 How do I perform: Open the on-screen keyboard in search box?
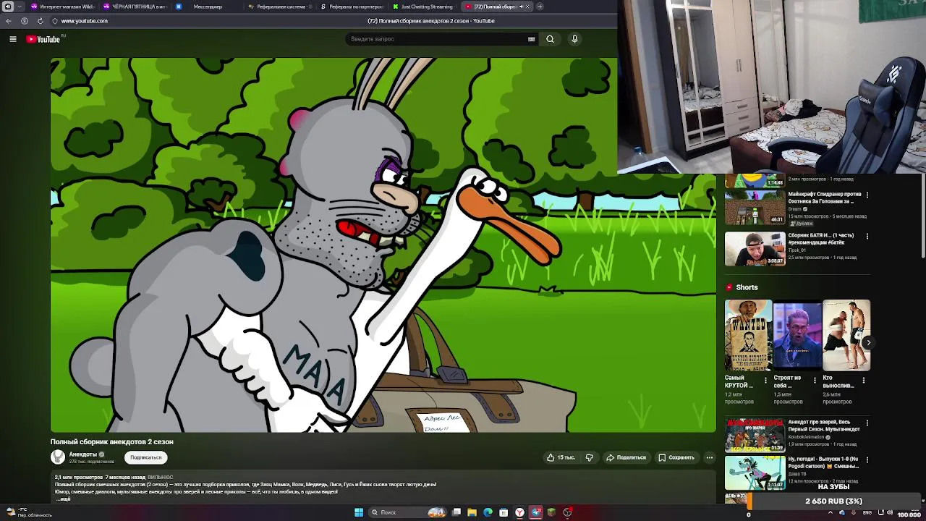pyautogui.click(x=532, y=39)
